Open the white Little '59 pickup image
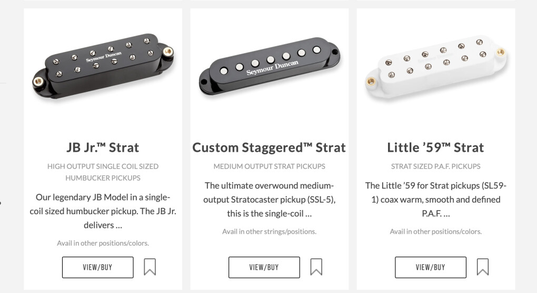 pos(436,67)
